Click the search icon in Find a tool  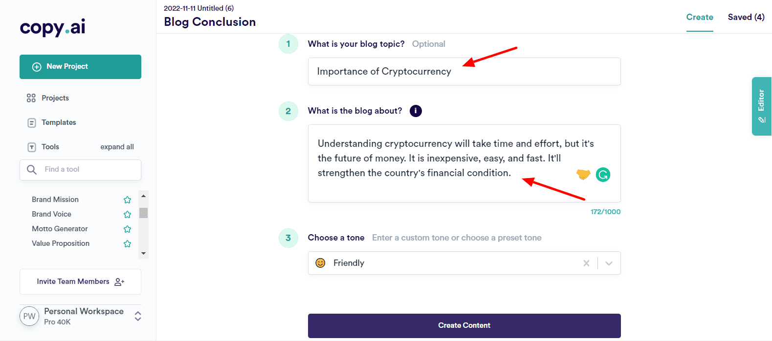coord(32,169)
